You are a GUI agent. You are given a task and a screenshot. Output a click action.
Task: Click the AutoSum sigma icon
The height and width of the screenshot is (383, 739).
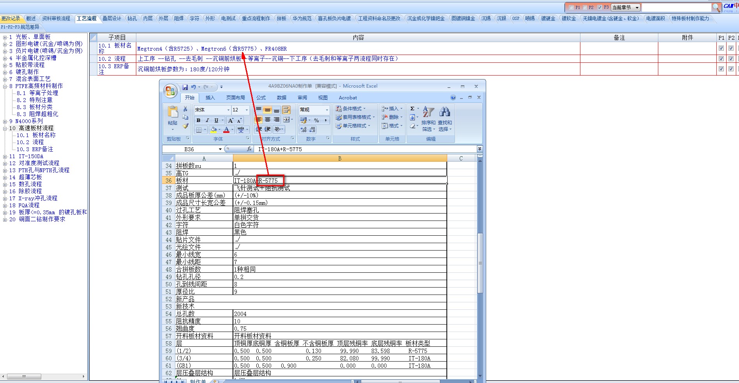[412, 109]
